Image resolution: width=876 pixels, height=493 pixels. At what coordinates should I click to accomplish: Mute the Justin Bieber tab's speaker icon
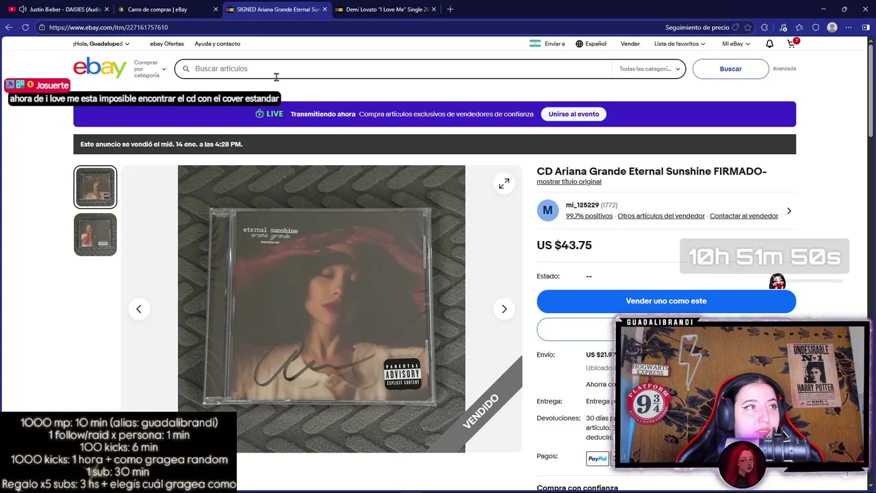click(x=23, y=10)
